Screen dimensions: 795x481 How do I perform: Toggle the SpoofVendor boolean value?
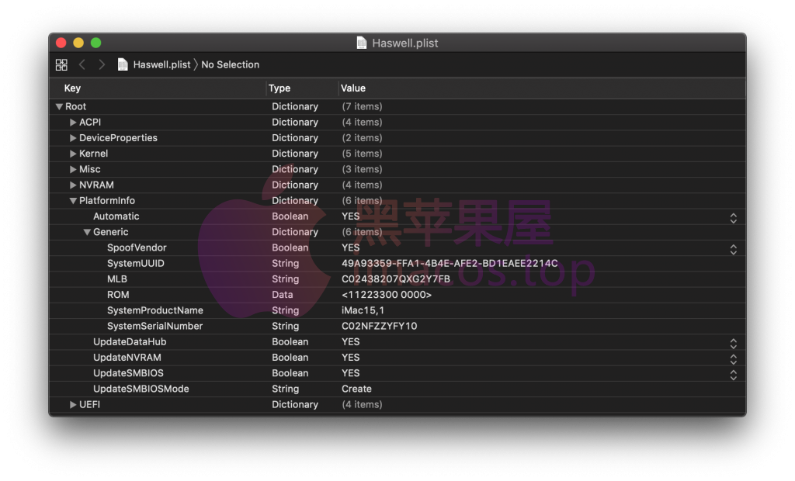point(733,249)
